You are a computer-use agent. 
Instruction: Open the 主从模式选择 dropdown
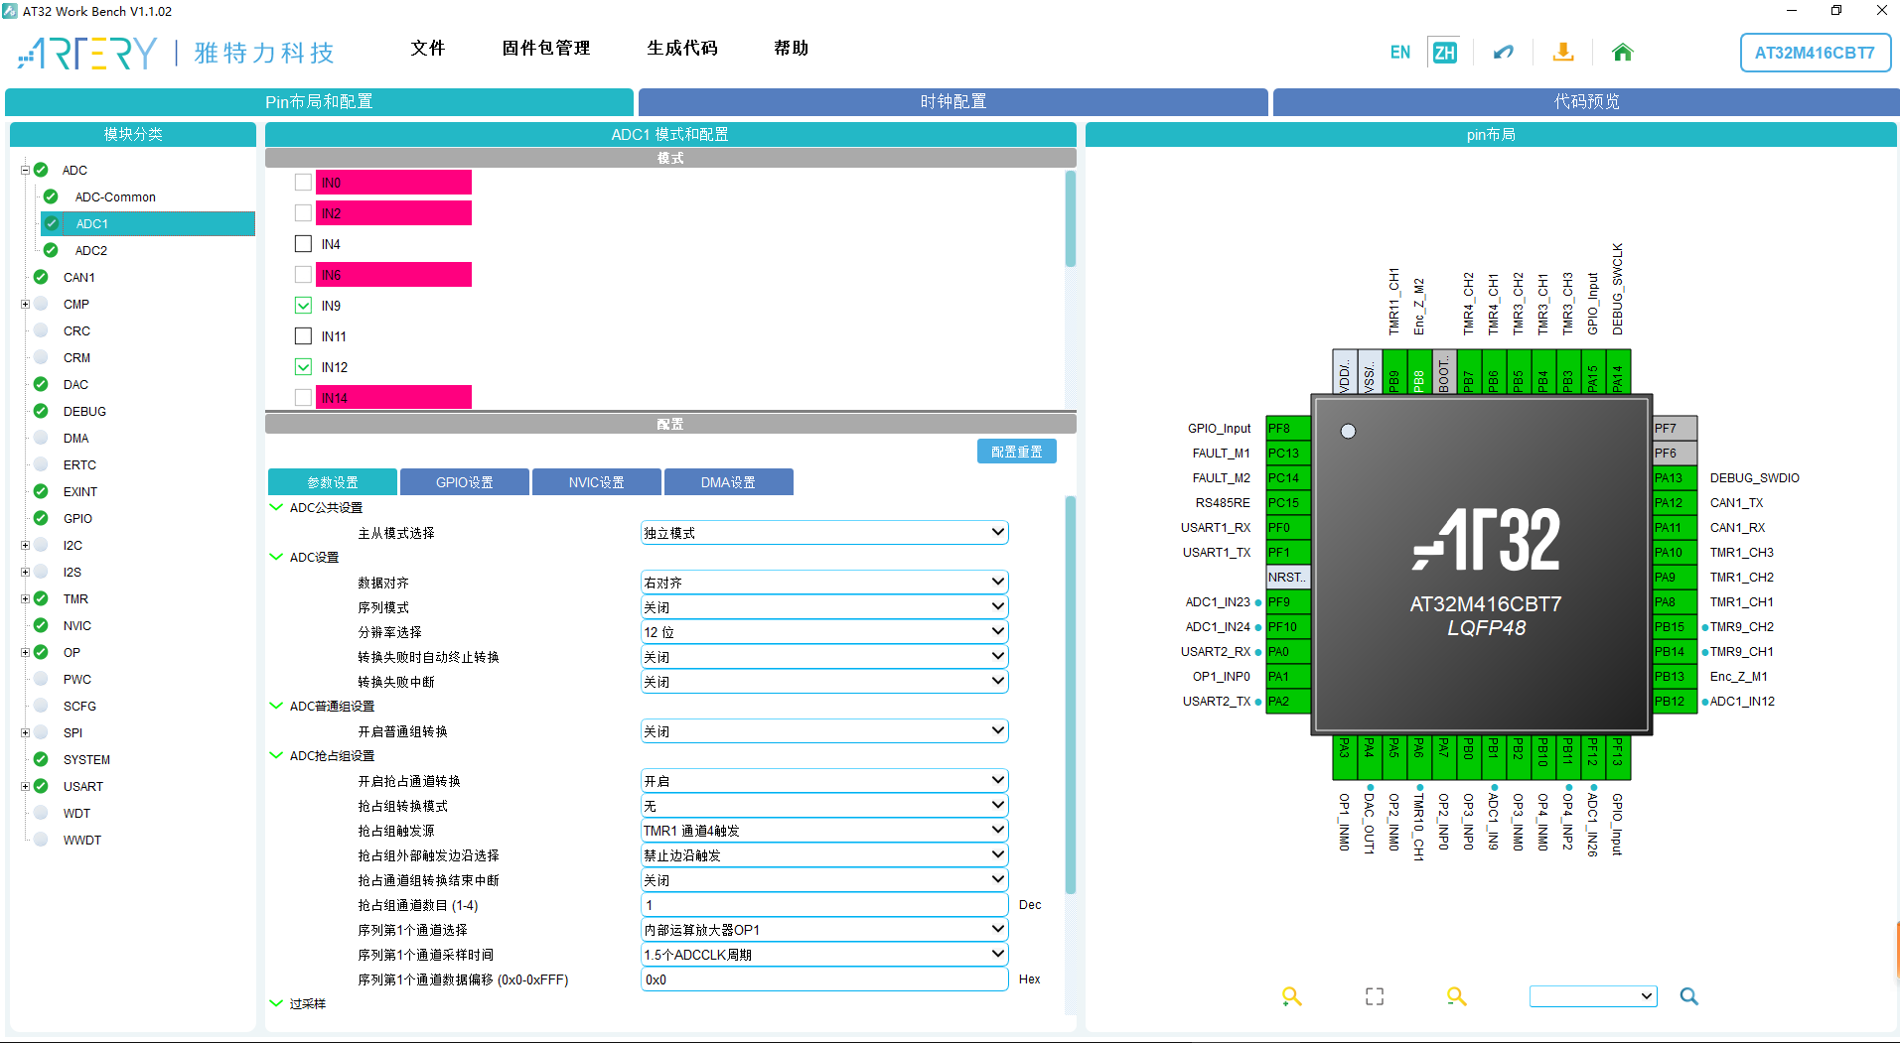824,533
